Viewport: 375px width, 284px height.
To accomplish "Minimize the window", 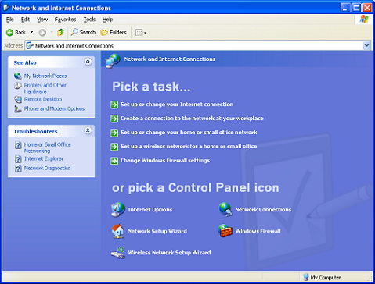I will [x=345, y=8].
